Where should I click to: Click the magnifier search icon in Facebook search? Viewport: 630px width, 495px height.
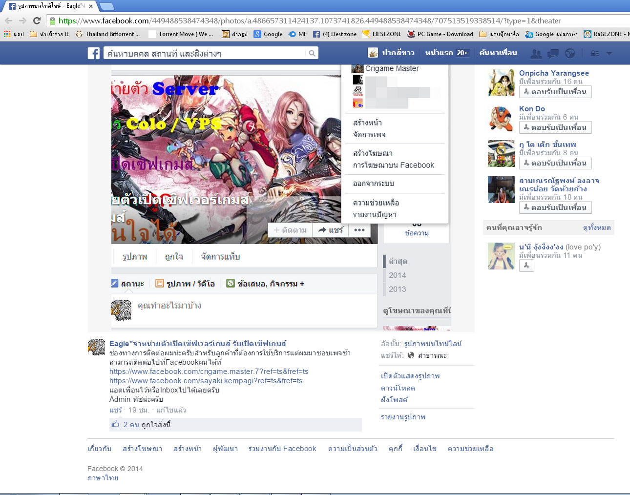click(x=312, y=53)
